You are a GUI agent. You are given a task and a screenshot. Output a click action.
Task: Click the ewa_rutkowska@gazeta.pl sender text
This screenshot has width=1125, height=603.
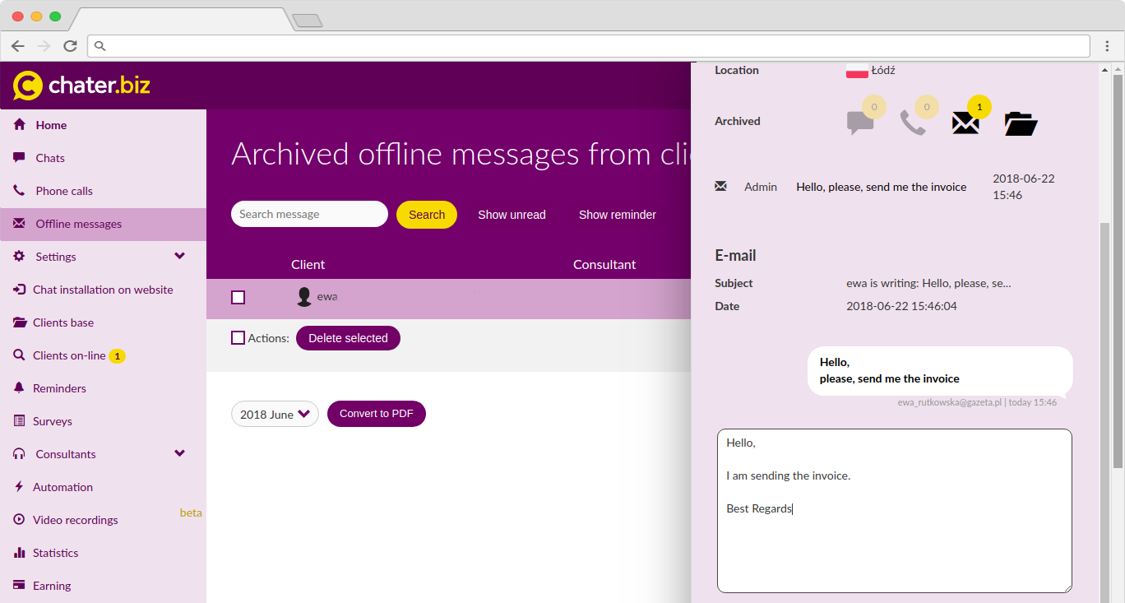point(949,402)
